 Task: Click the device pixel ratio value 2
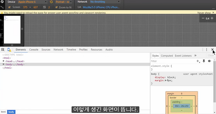coord(49,7)
